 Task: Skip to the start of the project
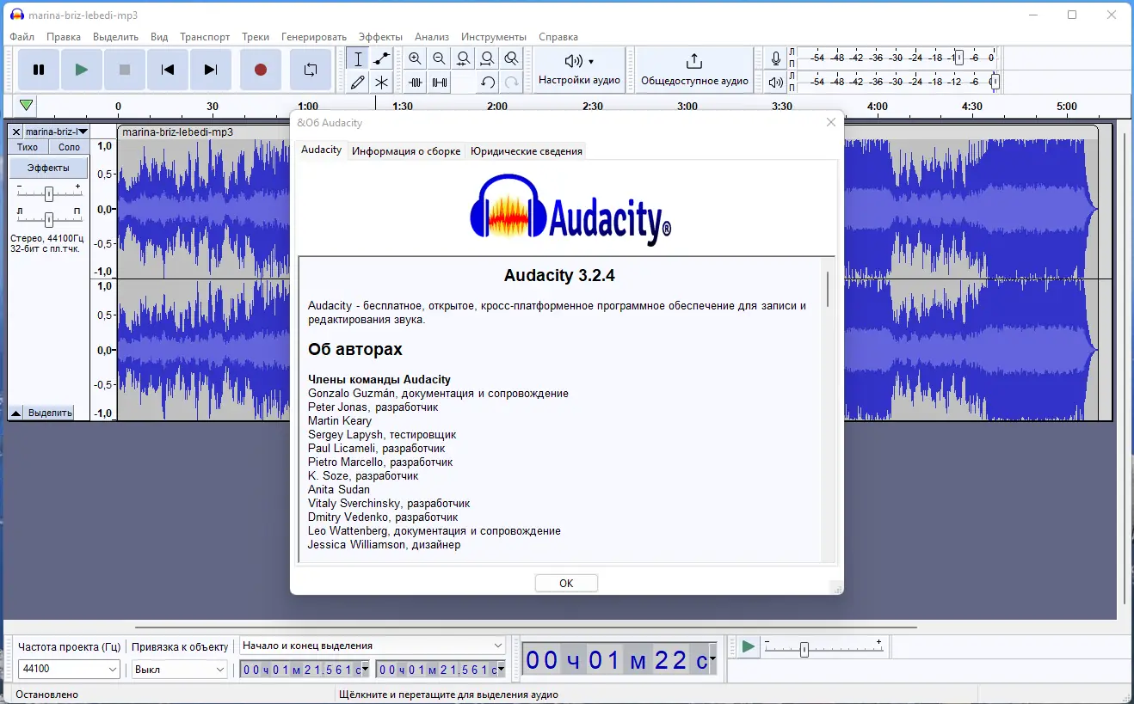[168, 70]
